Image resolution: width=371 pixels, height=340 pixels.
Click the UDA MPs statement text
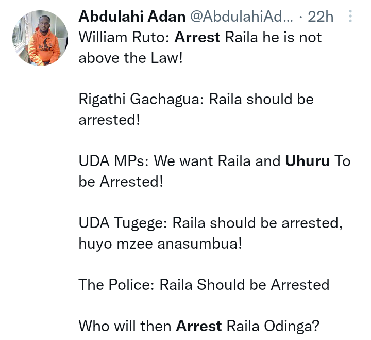214,171
